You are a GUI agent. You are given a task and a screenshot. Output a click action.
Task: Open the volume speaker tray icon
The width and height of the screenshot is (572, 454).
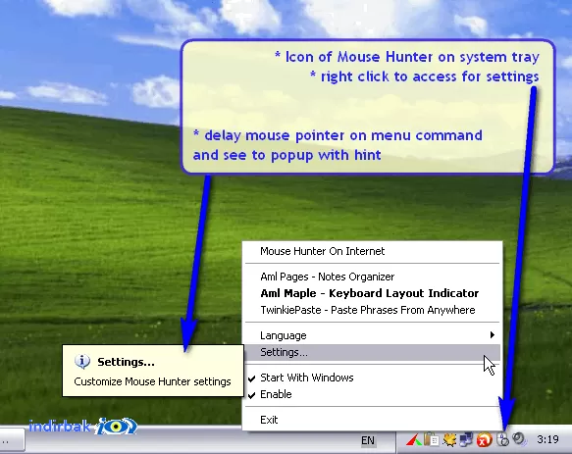(519, 439)
